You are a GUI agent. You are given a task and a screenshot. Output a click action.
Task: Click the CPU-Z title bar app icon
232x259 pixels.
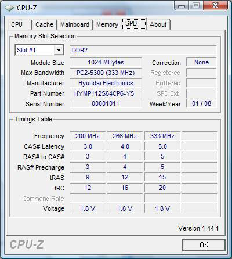point(9,8)
